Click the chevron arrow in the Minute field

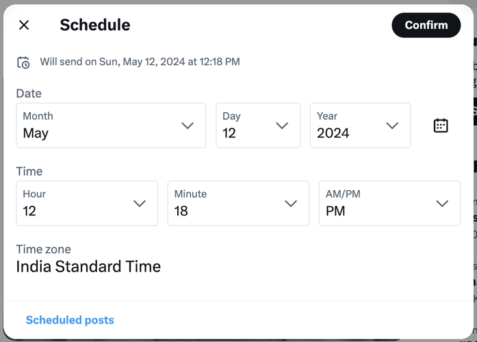291,204
